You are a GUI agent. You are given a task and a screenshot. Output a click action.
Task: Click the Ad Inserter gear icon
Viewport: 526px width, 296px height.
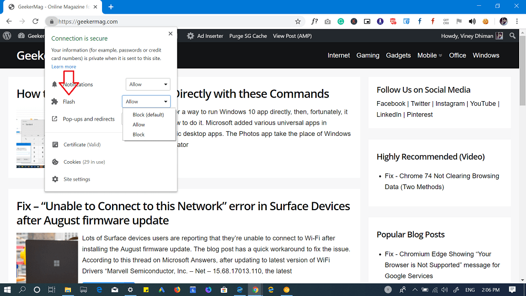click(x=190, y=36)
